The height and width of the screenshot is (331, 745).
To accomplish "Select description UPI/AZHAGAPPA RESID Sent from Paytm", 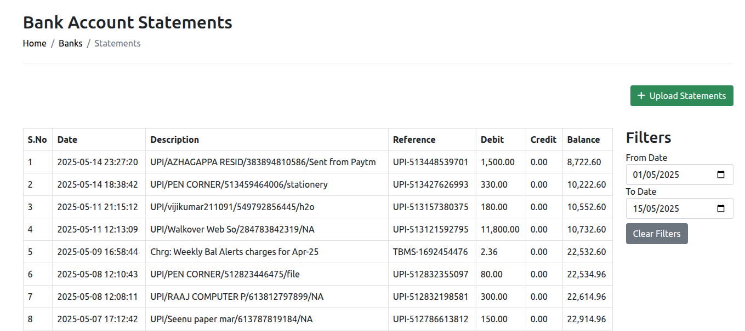I will tap(263, 162).
